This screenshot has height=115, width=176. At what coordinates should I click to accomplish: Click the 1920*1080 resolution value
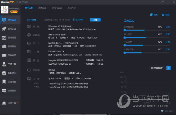(x=60, y=73)
